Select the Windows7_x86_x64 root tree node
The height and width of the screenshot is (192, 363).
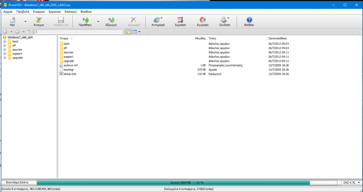20,37
